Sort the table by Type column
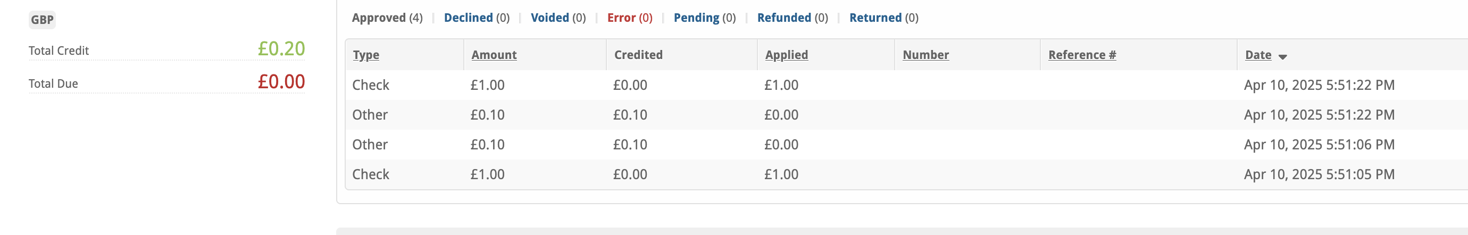 (x=366, y=55)
